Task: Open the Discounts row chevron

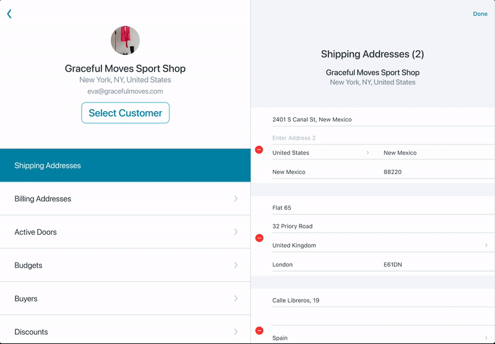Action: point(236,332)
